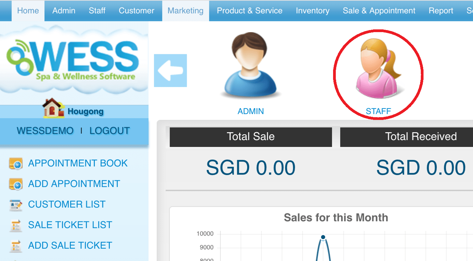Viewport: 473px width, 261px height.
Task: Open the ADD APPOINTMENT link
Action: 74,184
